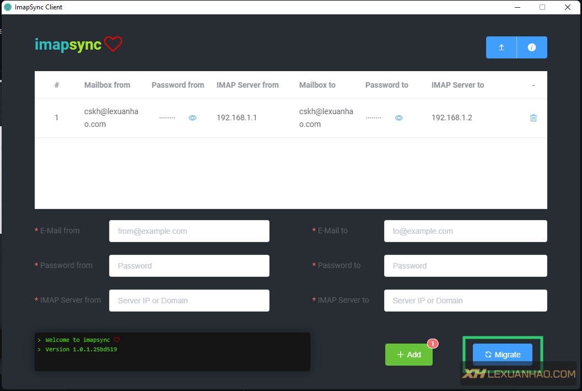Click the green Add button
Screen dimensions: 582x391
tap(408, 355)
